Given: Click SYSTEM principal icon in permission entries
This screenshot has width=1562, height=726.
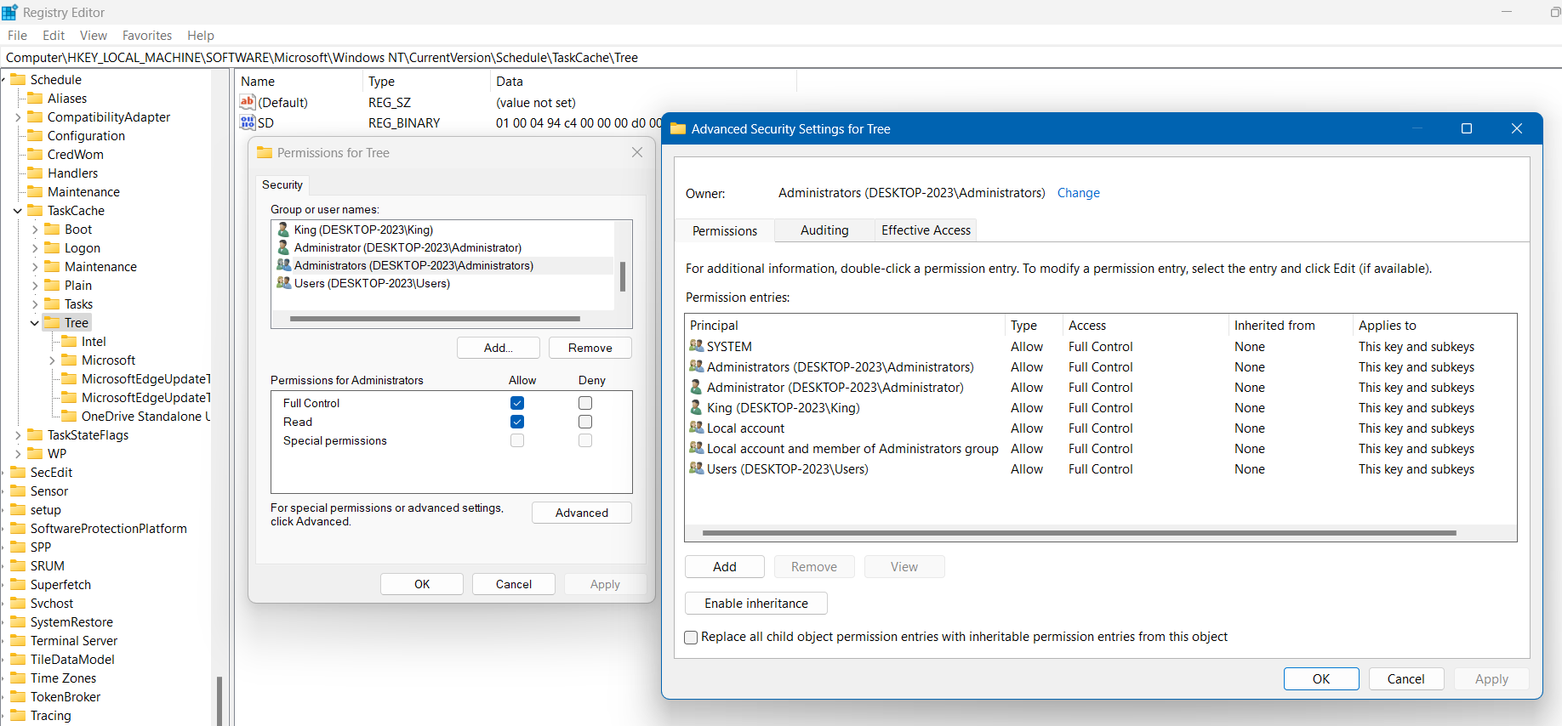Looking at the screenshot, I should coord(696,346).
